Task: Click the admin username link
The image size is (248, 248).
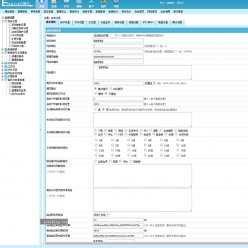Action: coord(171,3)
